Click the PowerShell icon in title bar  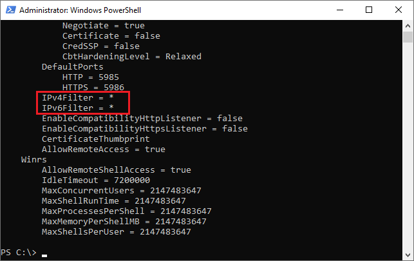(11, 10)
